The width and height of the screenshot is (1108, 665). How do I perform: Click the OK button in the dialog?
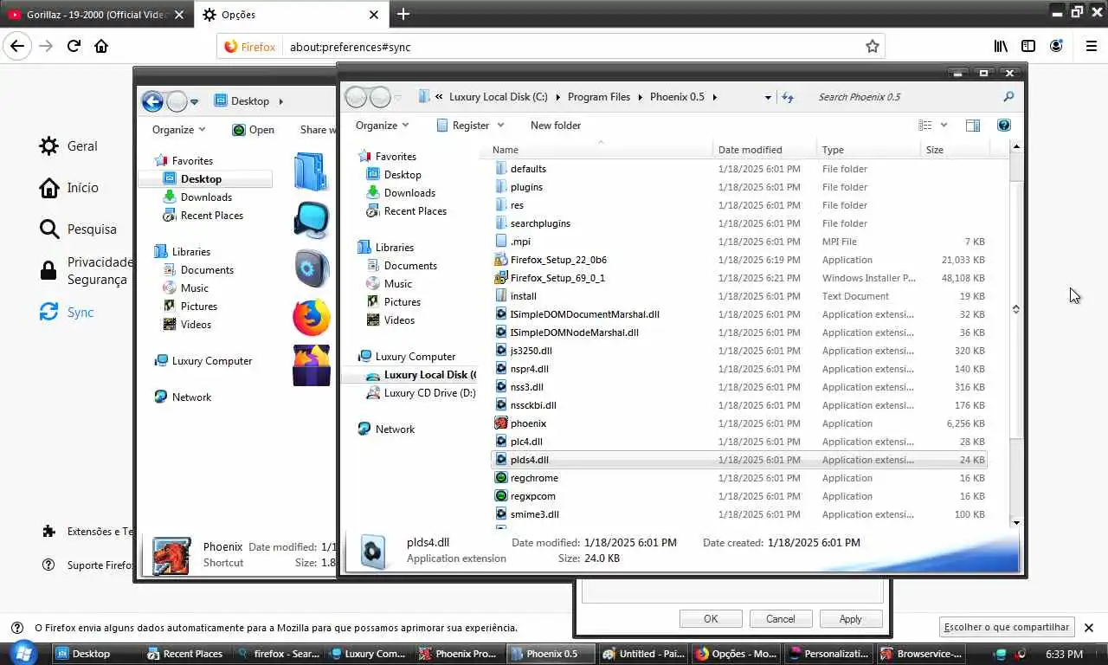711,618
